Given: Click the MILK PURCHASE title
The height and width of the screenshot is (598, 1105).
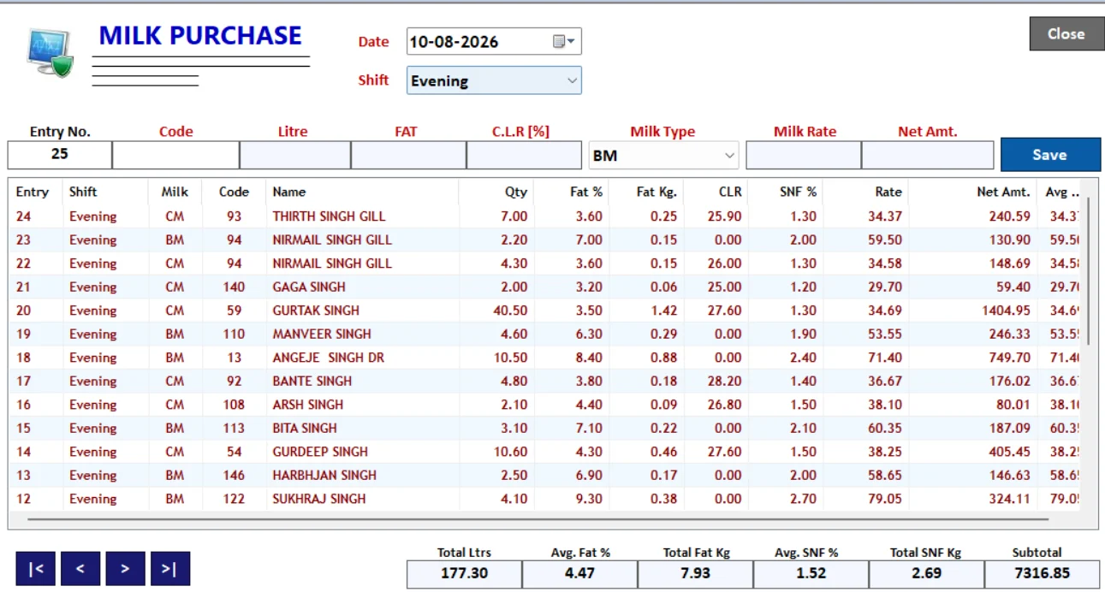Looking at the screenshot, I should (200, 35).
